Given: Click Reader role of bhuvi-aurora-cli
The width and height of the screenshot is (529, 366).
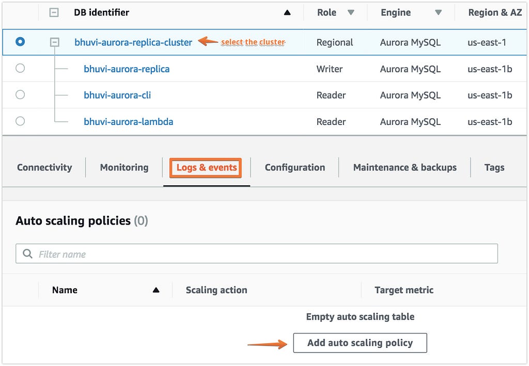Looking at the screenshot, I should click(331, 95).
